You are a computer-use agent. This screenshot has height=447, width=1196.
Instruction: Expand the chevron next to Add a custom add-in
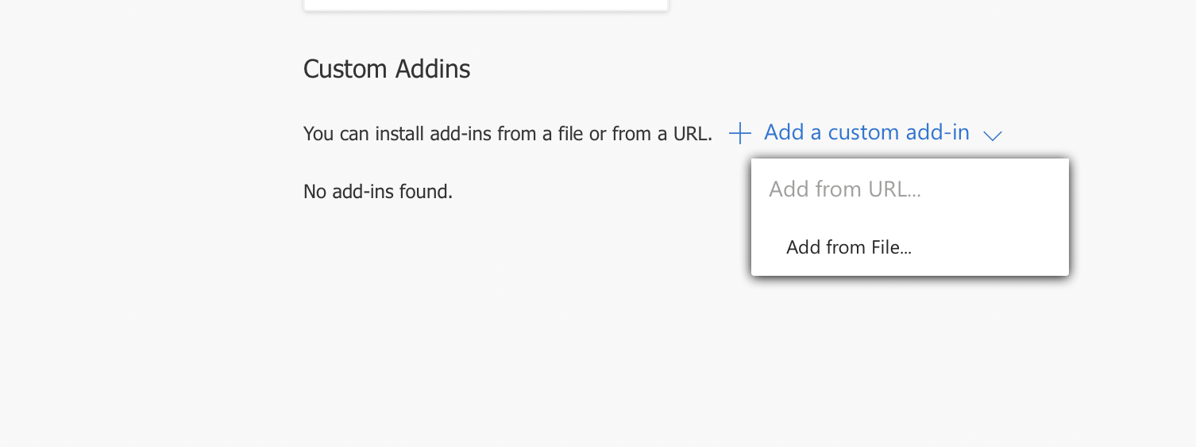tap(993, 136)
